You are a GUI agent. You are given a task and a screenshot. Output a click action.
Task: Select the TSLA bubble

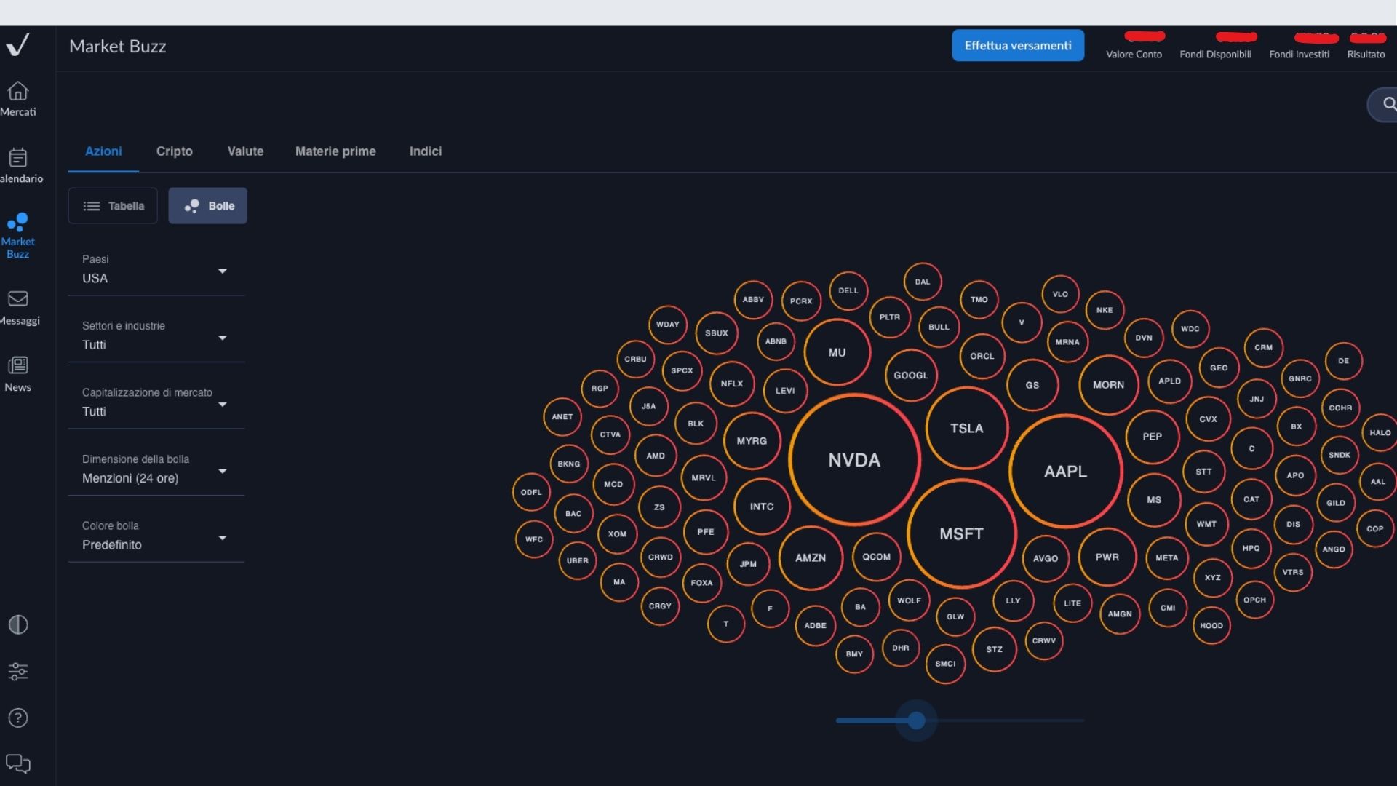(x=966, y=429)
